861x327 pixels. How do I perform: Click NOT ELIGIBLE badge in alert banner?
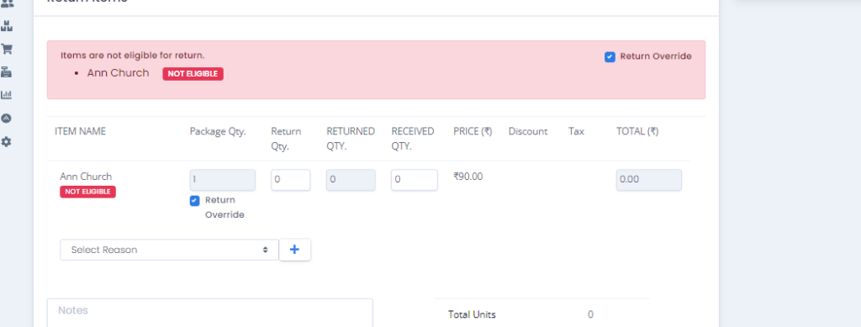[193, 74]
